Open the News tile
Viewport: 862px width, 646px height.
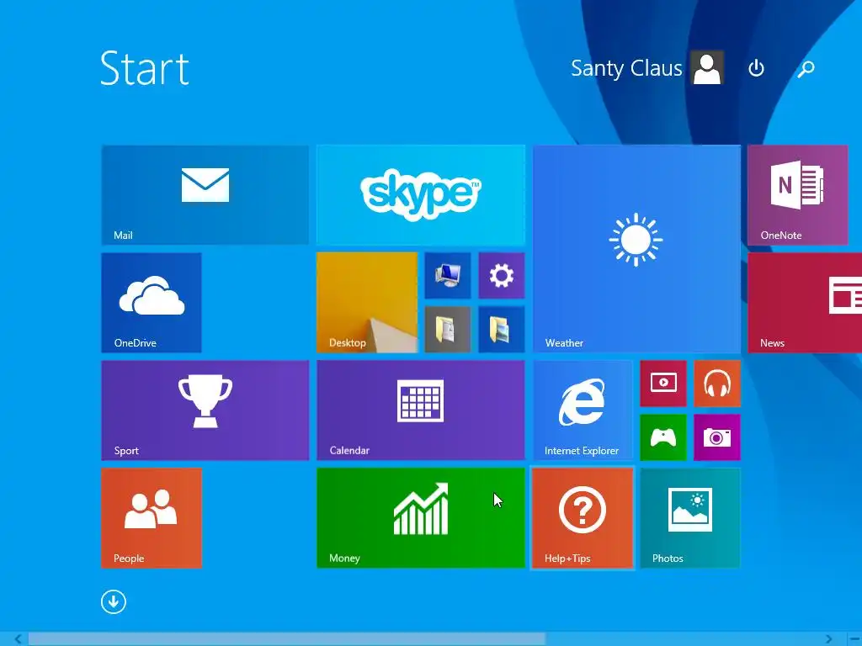(805, 303)
